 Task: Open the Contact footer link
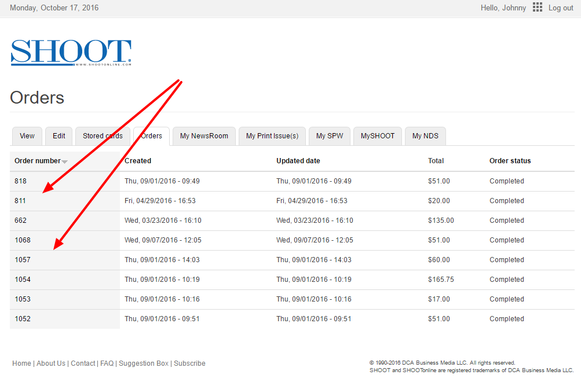tap(83, 363)
